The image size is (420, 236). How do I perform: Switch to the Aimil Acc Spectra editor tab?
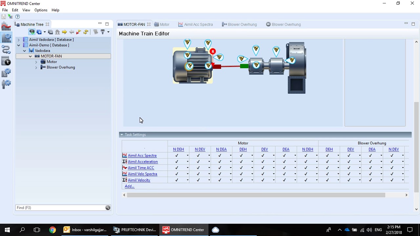pyautogui.click(x=196, y=24)
